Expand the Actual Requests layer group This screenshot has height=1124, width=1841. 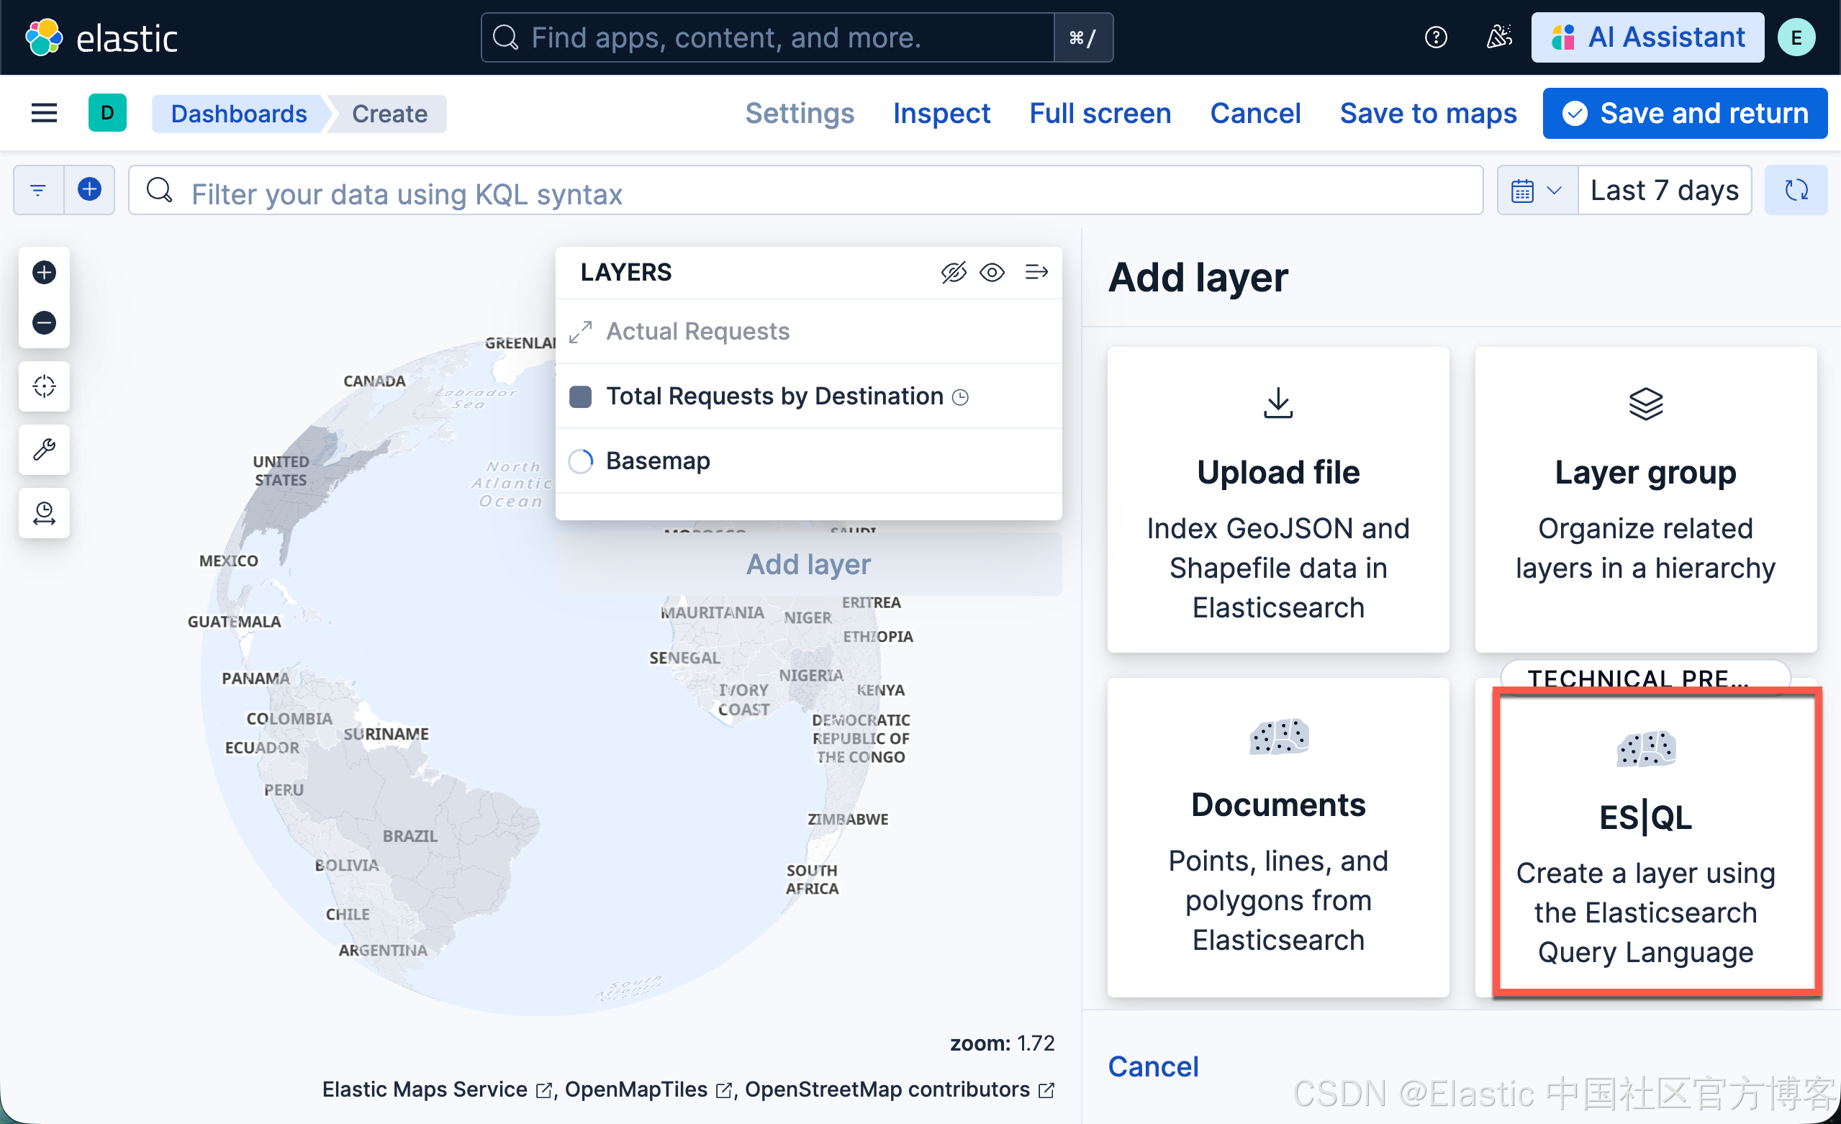pos(581,332)
